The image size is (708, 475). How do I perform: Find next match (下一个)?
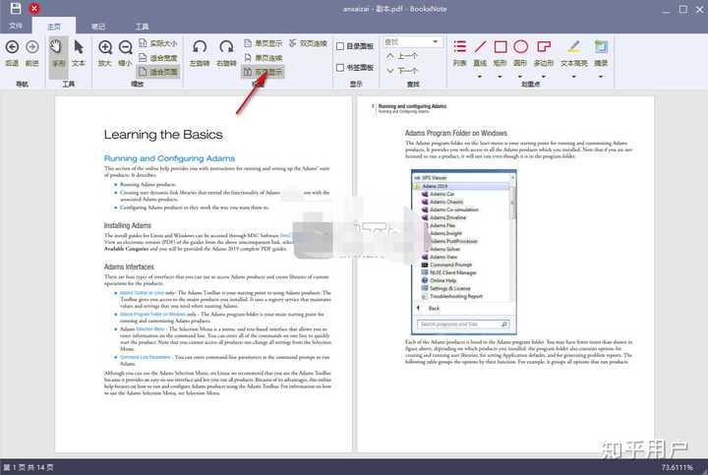click(403, 71)
